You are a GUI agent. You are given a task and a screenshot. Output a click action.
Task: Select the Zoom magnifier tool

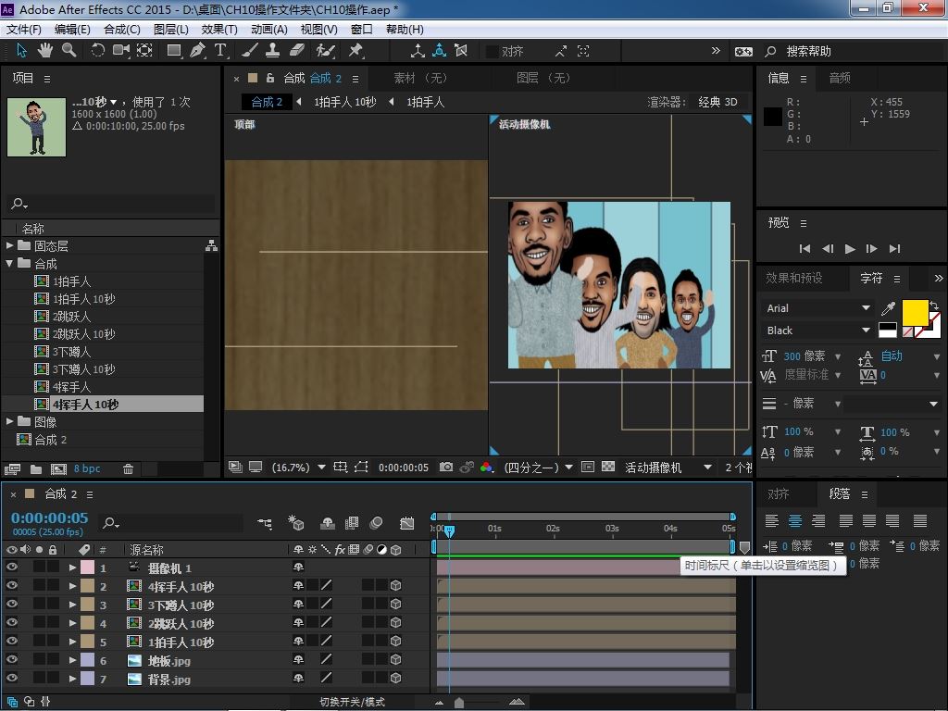[69, 51]
